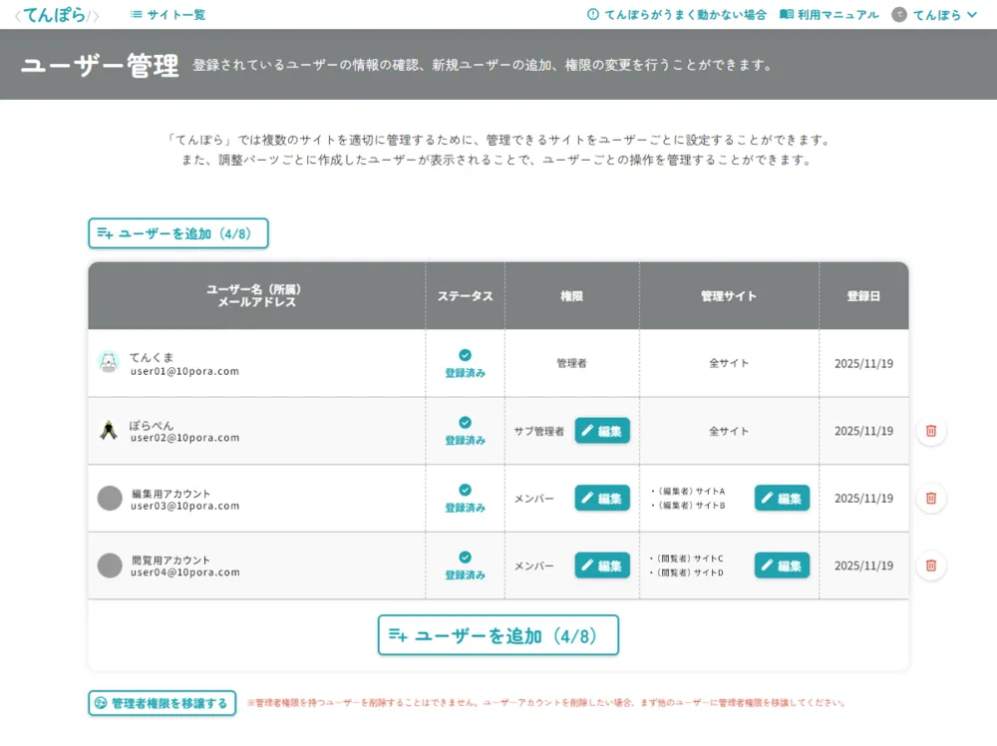The width and height of the screenshot is (997, 746).
Task: Click the てんくま user avatar
Action: tap(109, 362)
